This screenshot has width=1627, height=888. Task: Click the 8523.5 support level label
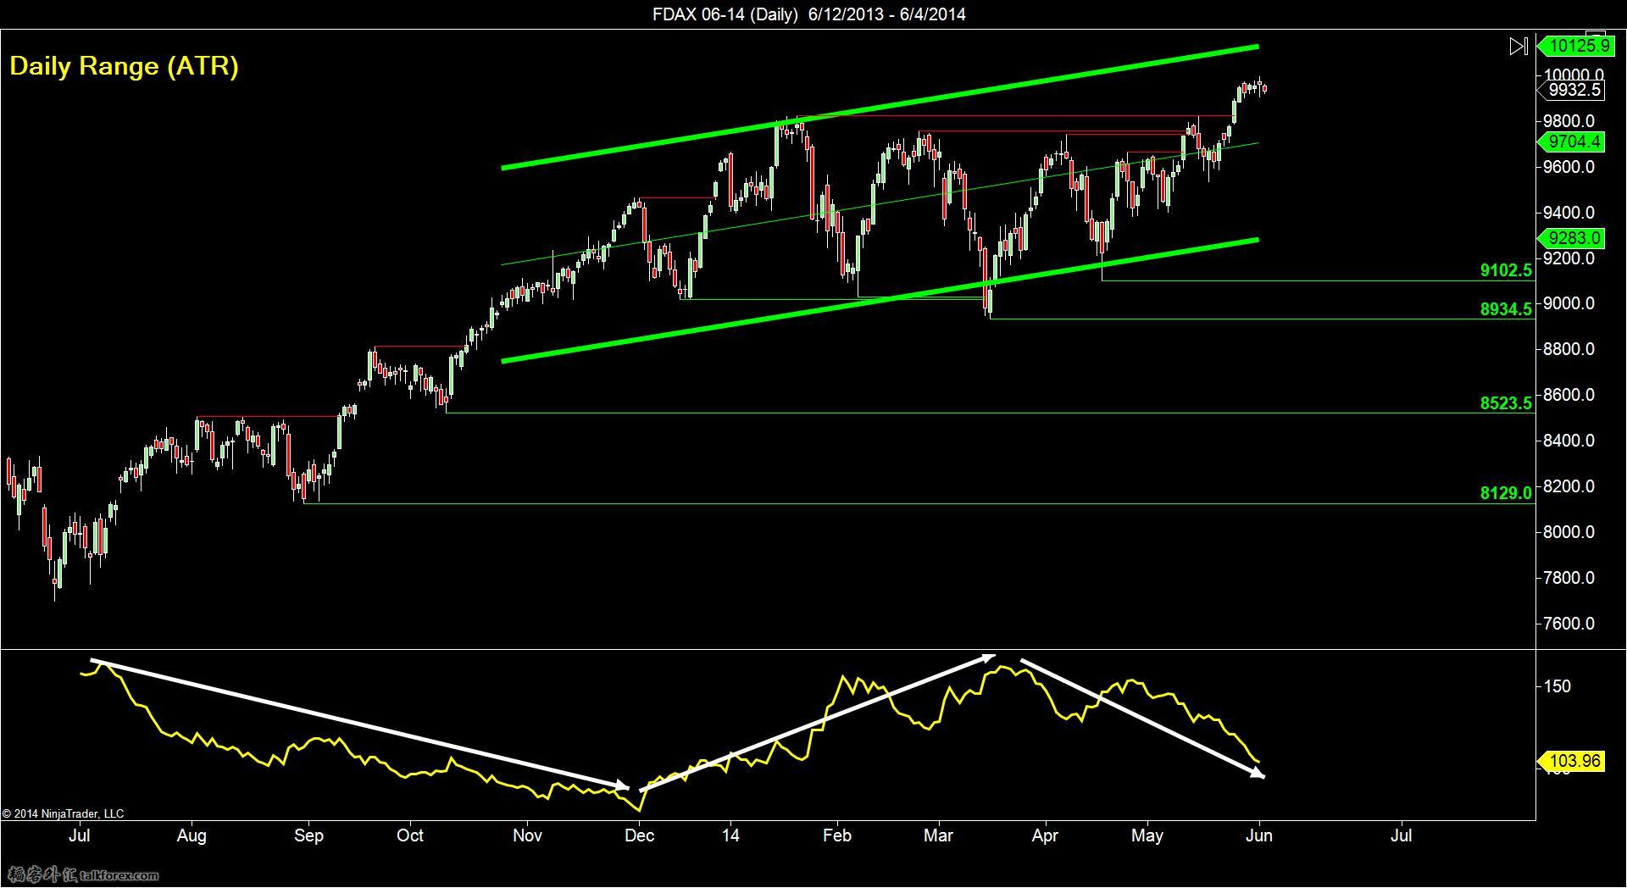1506,403
